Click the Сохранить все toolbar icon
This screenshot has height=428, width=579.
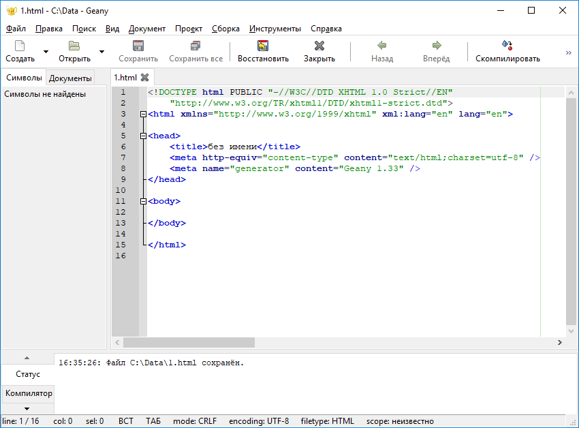coord(195,46)
